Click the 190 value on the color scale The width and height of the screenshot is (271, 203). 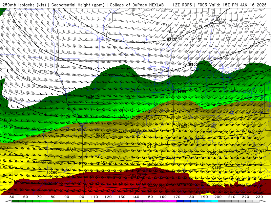(x=205, y=197)
